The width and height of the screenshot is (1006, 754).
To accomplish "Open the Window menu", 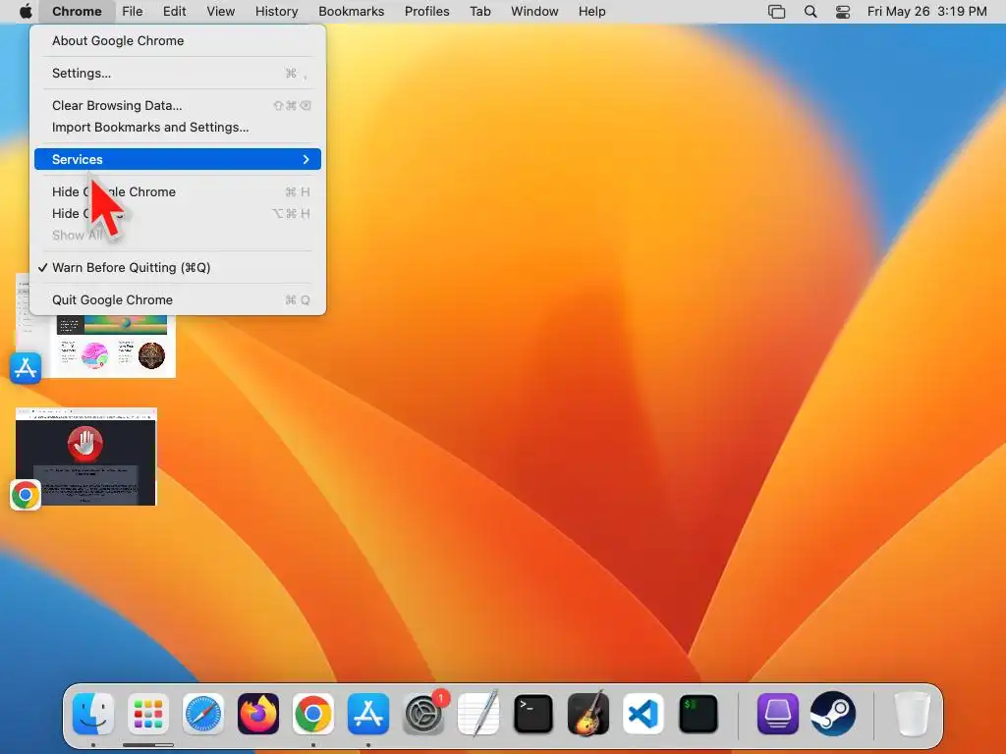I will pos(534,12).
